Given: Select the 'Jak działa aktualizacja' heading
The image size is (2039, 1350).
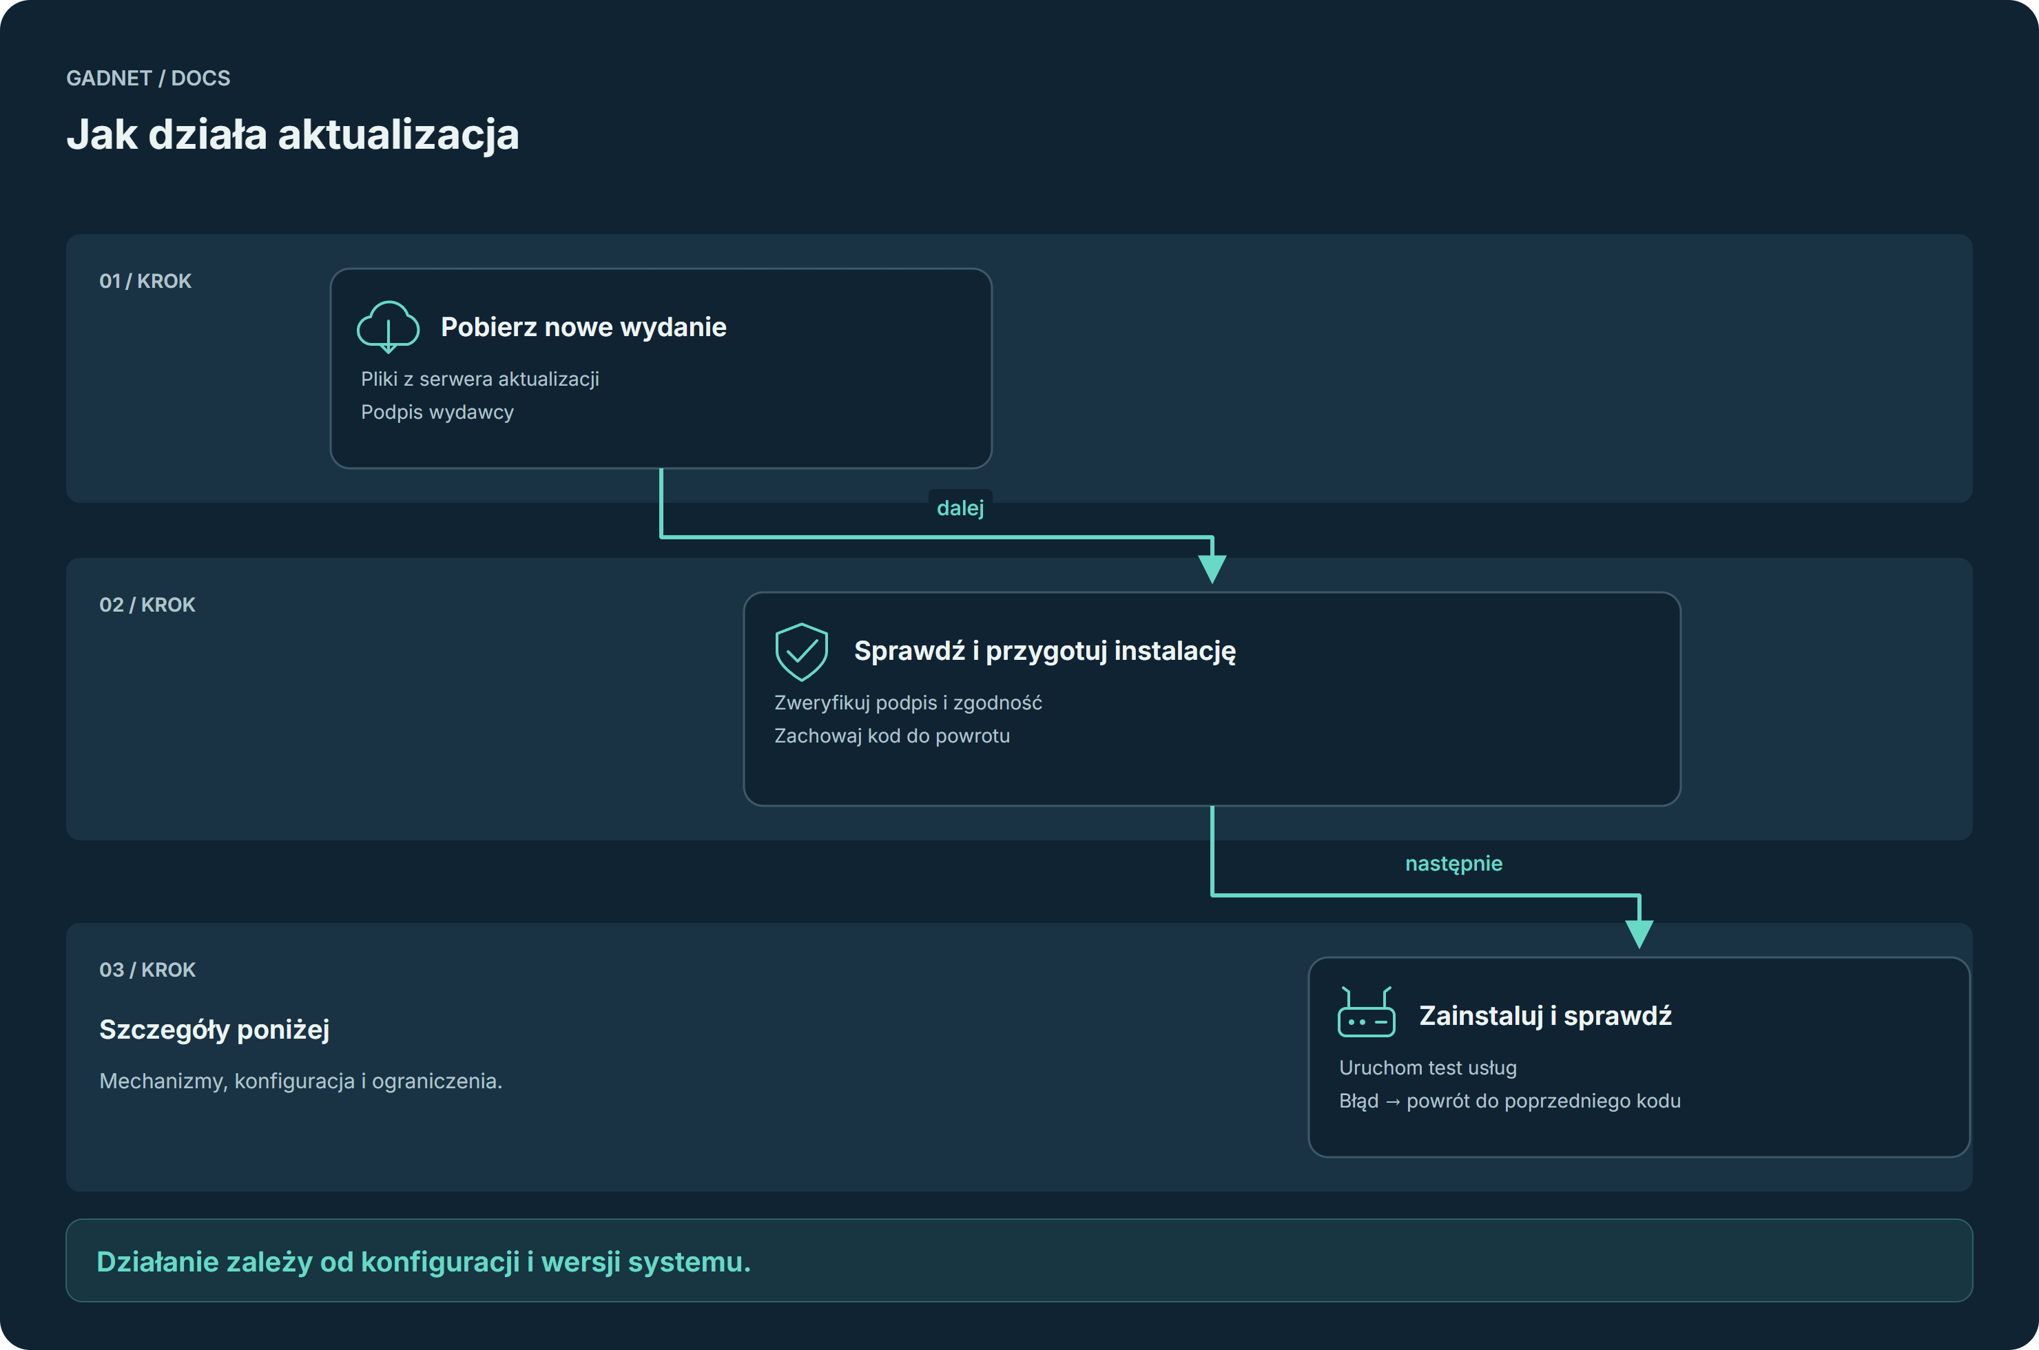Looking at the screenshot, I should click(x=293, y=135).
